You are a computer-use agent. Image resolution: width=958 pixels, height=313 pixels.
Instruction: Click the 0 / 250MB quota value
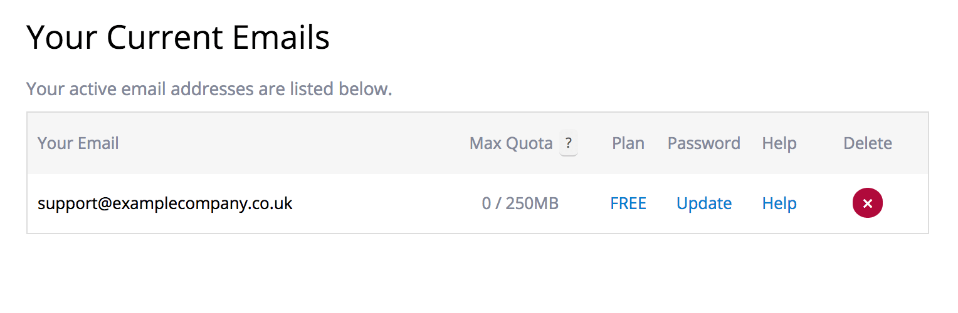coord(520,203)
